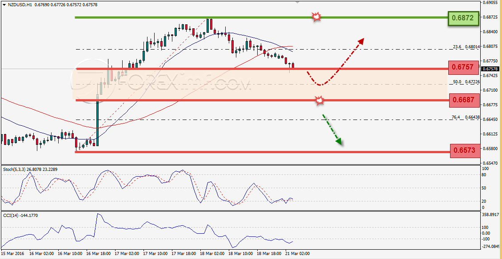Select the 0.69055 price axis label
Viewport: 502px width, 259px height.
[490, 2]
